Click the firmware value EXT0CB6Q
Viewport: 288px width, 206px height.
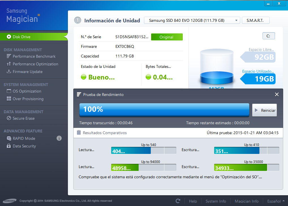[x=125, y=46]
